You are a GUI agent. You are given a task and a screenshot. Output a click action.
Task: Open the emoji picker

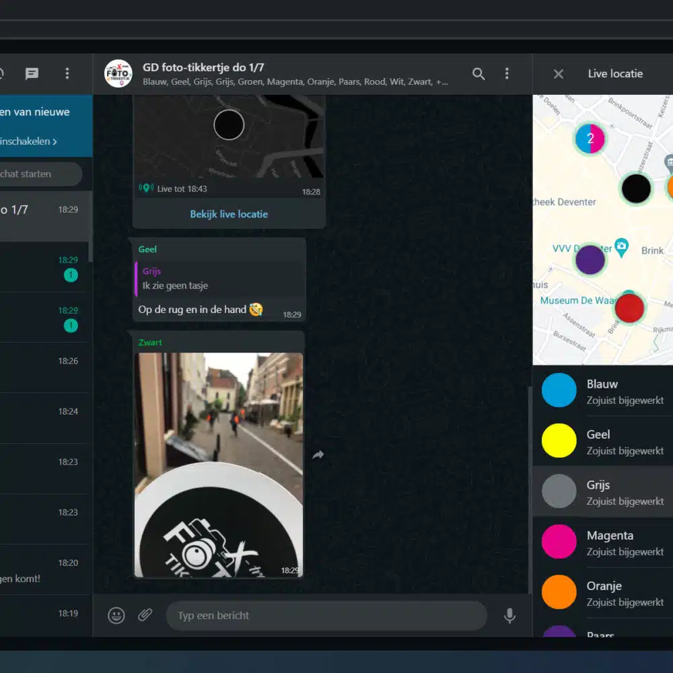coord(116,615)
